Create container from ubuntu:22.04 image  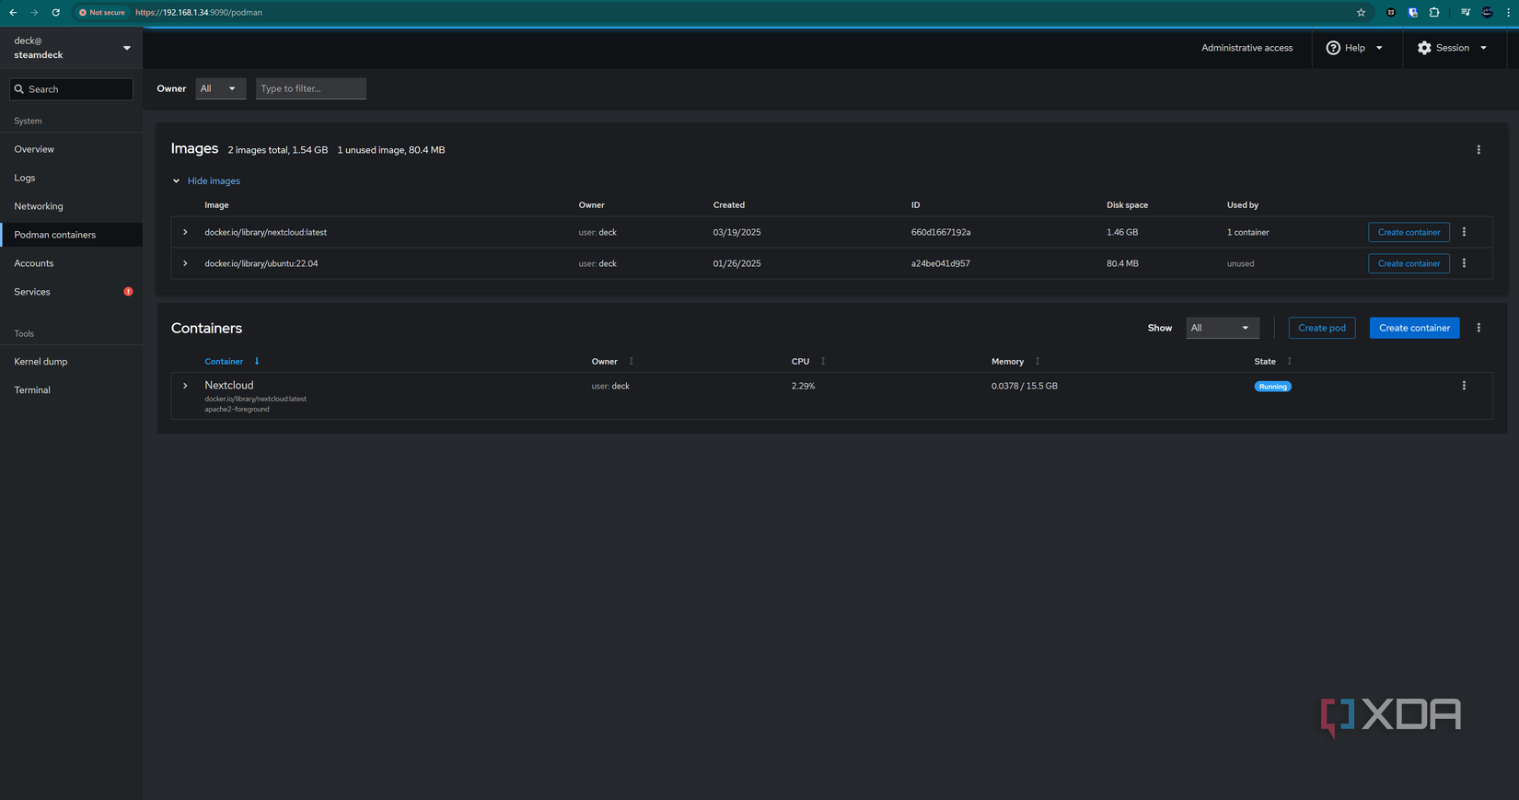point(1409,263)
